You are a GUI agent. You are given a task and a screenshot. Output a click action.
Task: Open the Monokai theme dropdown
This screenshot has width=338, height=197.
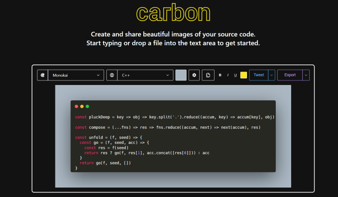pos(76,75)
